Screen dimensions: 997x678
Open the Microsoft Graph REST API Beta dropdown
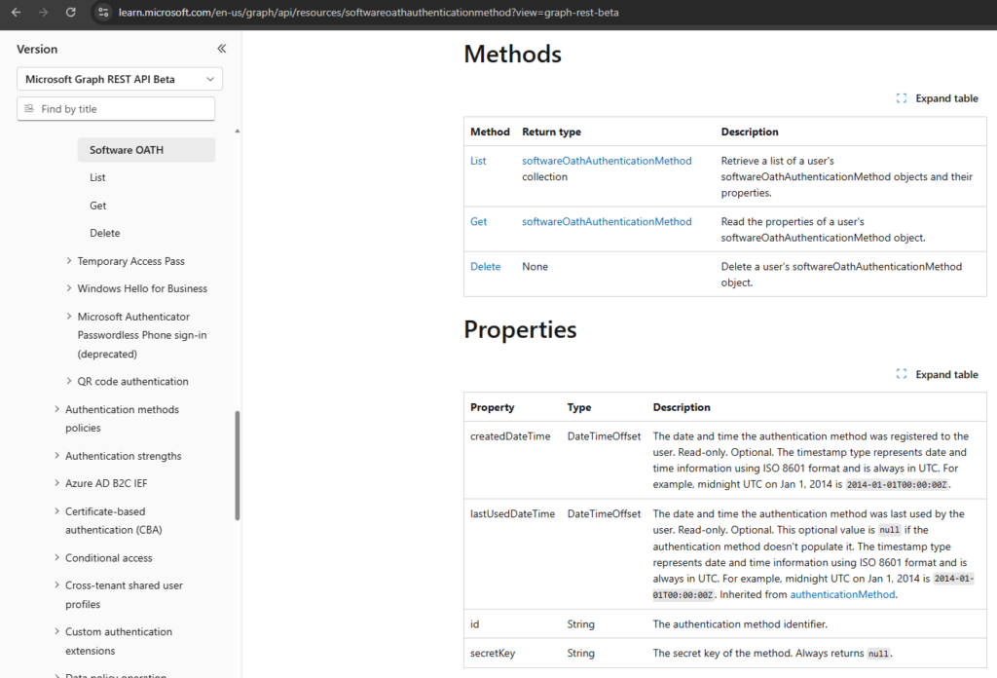pos(120,79)
